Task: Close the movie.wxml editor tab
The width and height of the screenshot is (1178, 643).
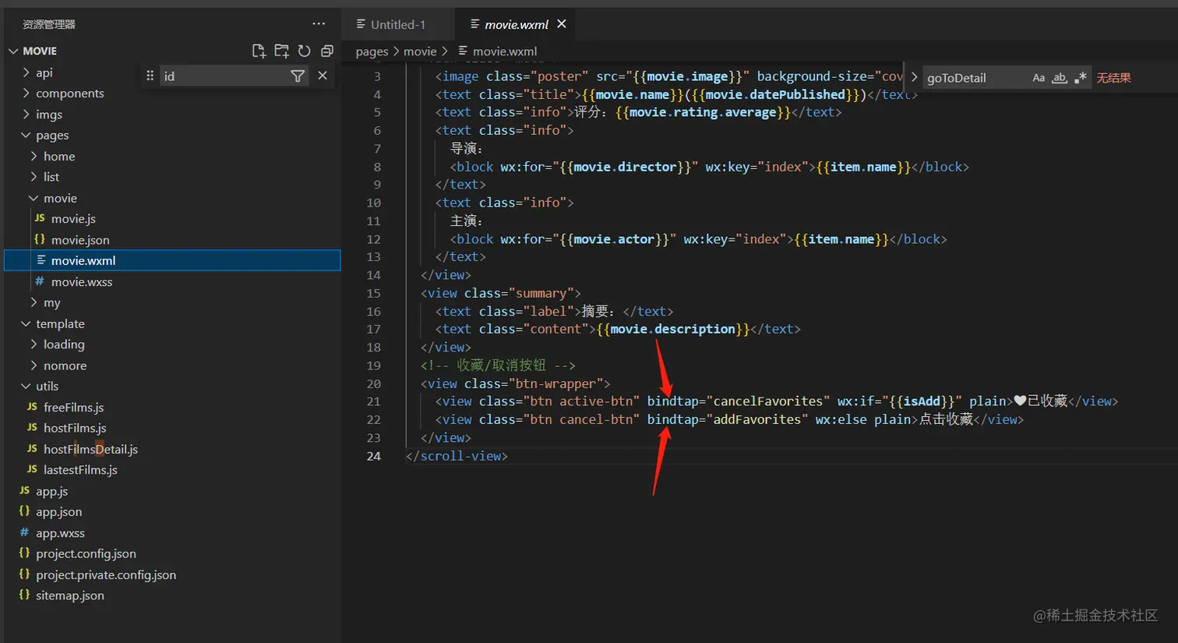Action: tap(561, 24)
